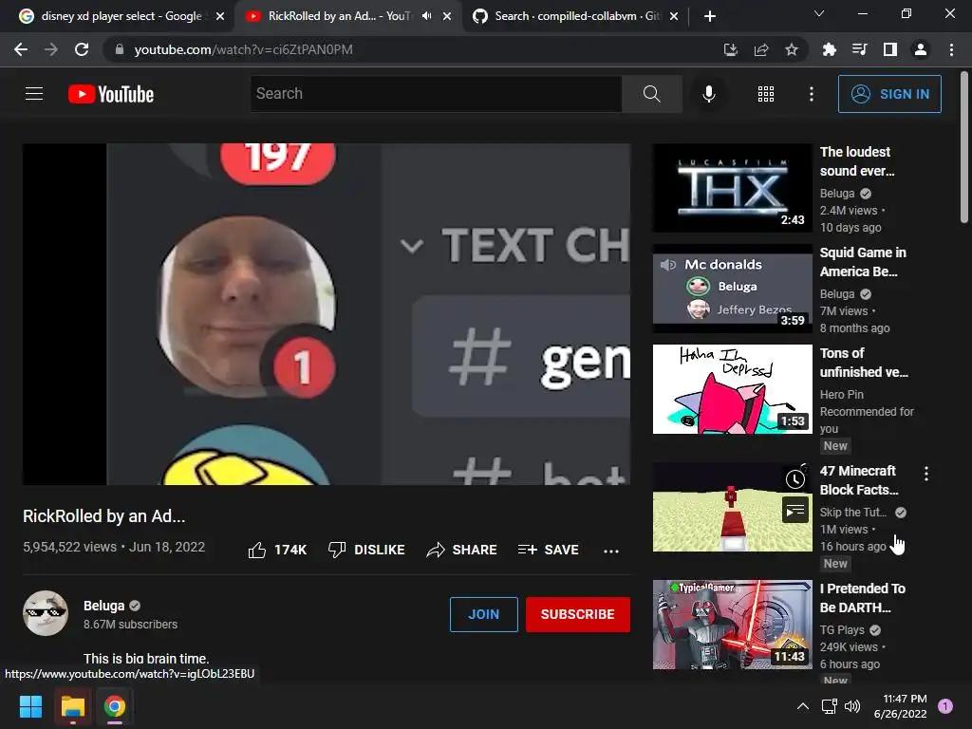972x729 pixels.
Task: Open the clock showing 11:47 PM
Action: click(900, 706)
